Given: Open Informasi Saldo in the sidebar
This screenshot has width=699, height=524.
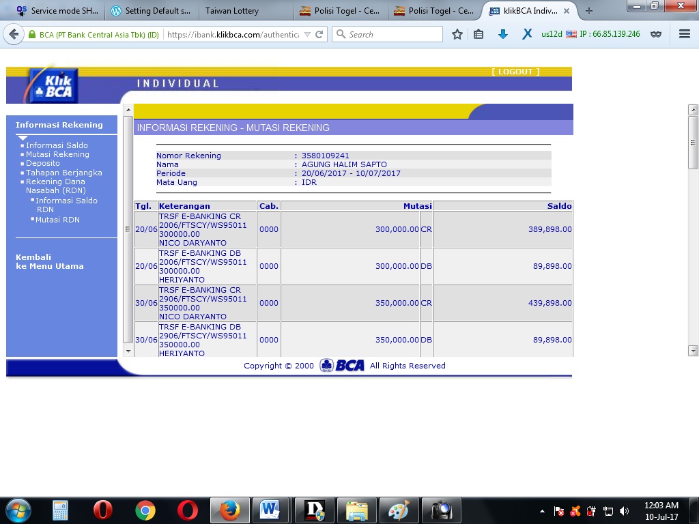Looking at the screenshot, I should pyautogui.click(x=57, y=145).
